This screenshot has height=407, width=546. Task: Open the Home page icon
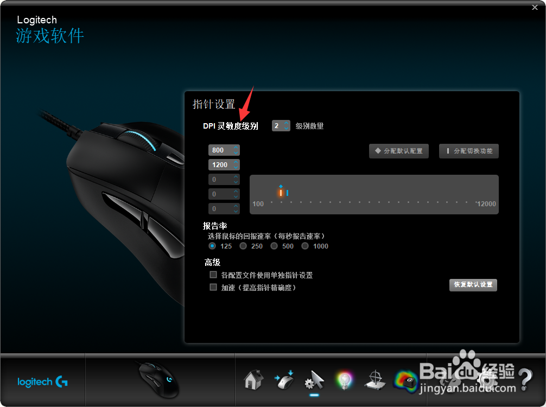[x=253, y=380]
